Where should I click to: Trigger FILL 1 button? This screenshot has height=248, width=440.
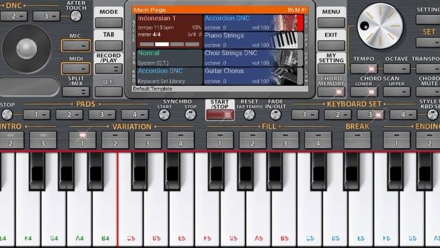pyautogui.click(x=220, y=140)
